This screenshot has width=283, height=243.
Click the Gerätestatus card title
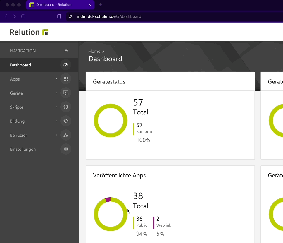coord(109,82)
